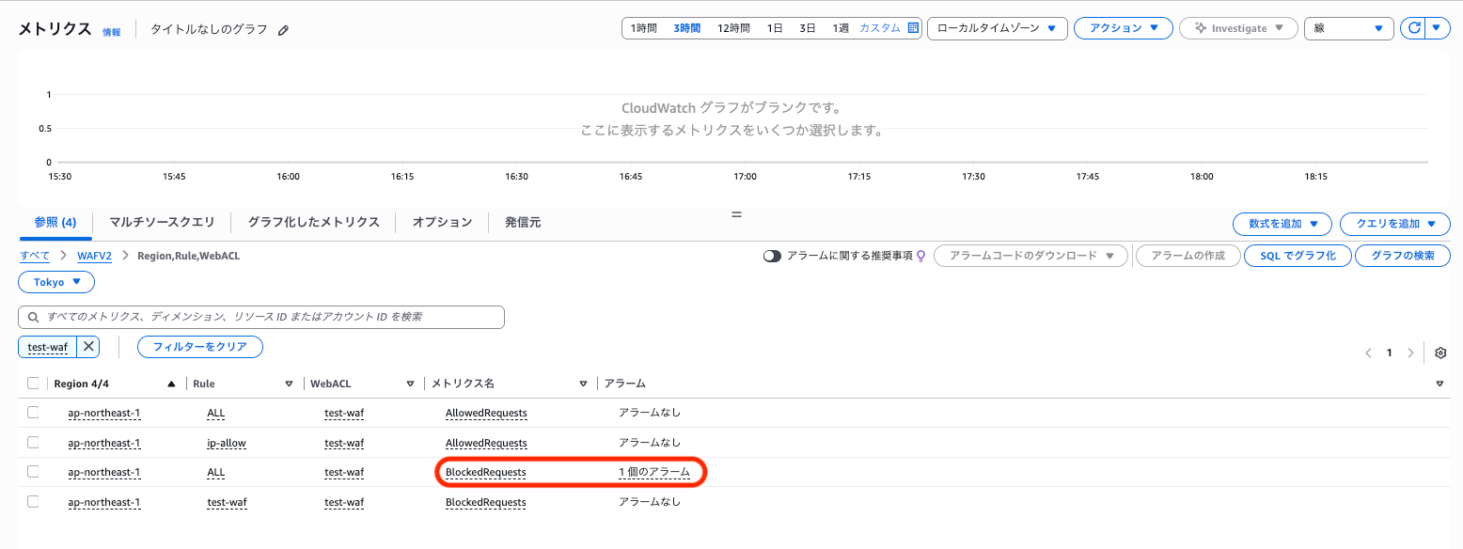Click ap-northeast-1 in ip-allow row
Screen dimensions: 1463x549
[x=104, y=443]
